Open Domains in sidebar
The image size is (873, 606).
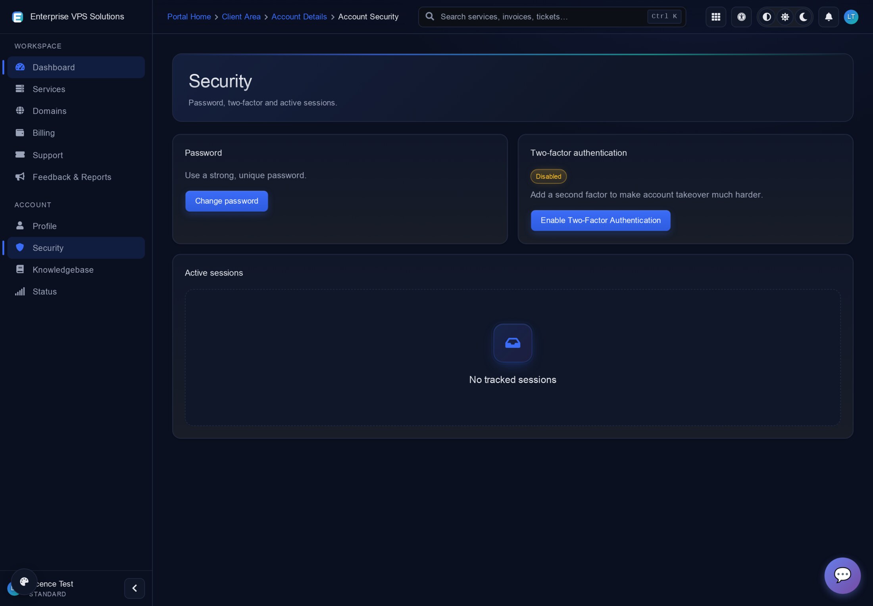[x=76, y=111]
